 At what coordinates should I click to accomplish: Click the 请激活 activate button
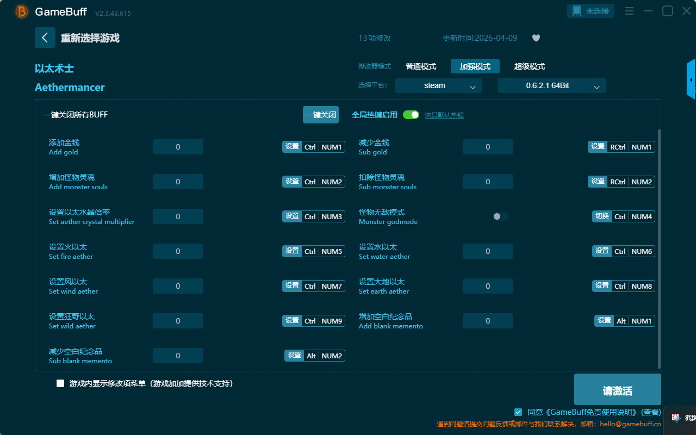618,389
